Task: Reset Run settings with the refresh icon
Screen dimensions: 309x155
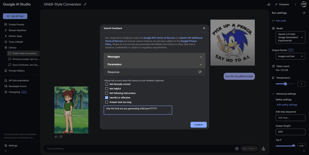Action: [x=304, y=13]
